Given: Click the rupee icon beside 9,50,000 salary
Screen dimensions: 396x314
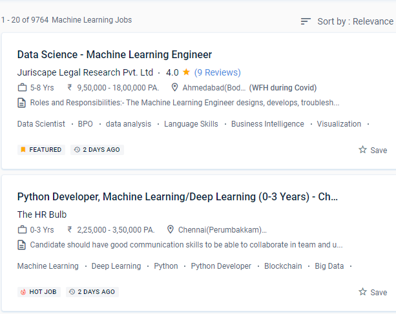Looking at the screenshot, I should pyautogui.click(x=70, y=88).
